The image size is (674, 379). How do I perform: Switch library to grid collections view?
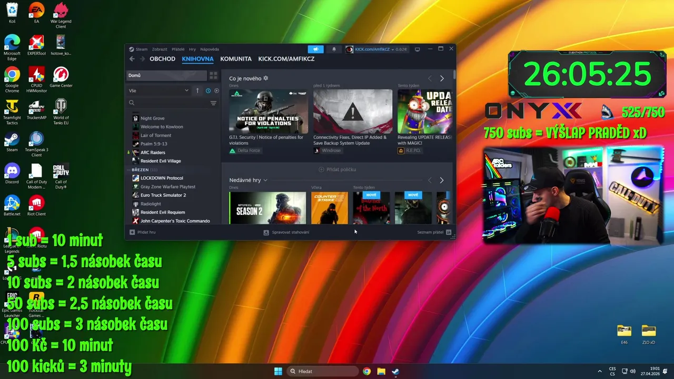tap(213, 75)
